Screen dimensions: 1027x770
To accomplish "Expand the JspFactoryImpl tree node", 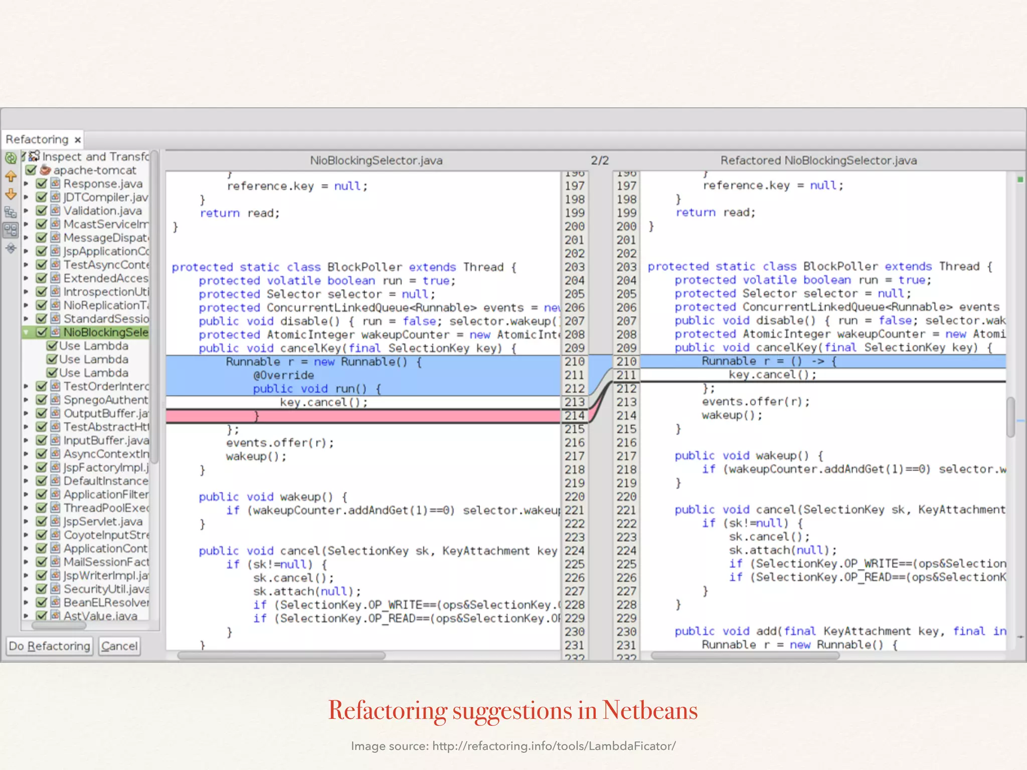I will pos(26,468).
